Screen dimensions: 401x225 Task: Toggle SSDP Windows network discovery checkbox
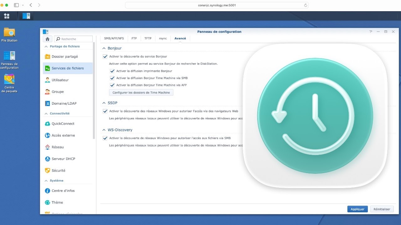point(105,111)
